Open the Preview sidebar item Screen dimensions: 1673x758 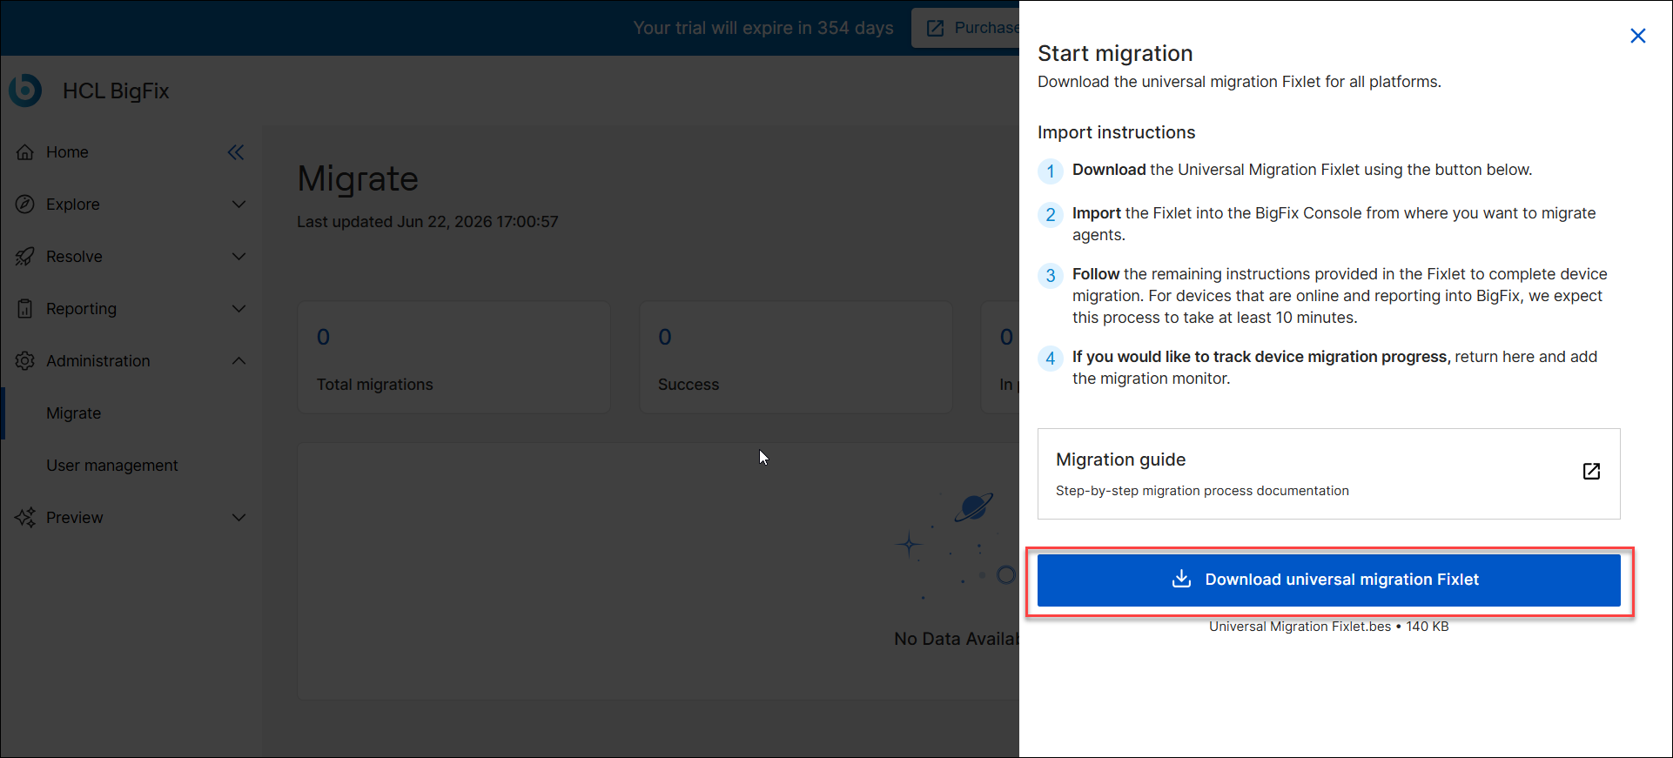click(131, 518)
